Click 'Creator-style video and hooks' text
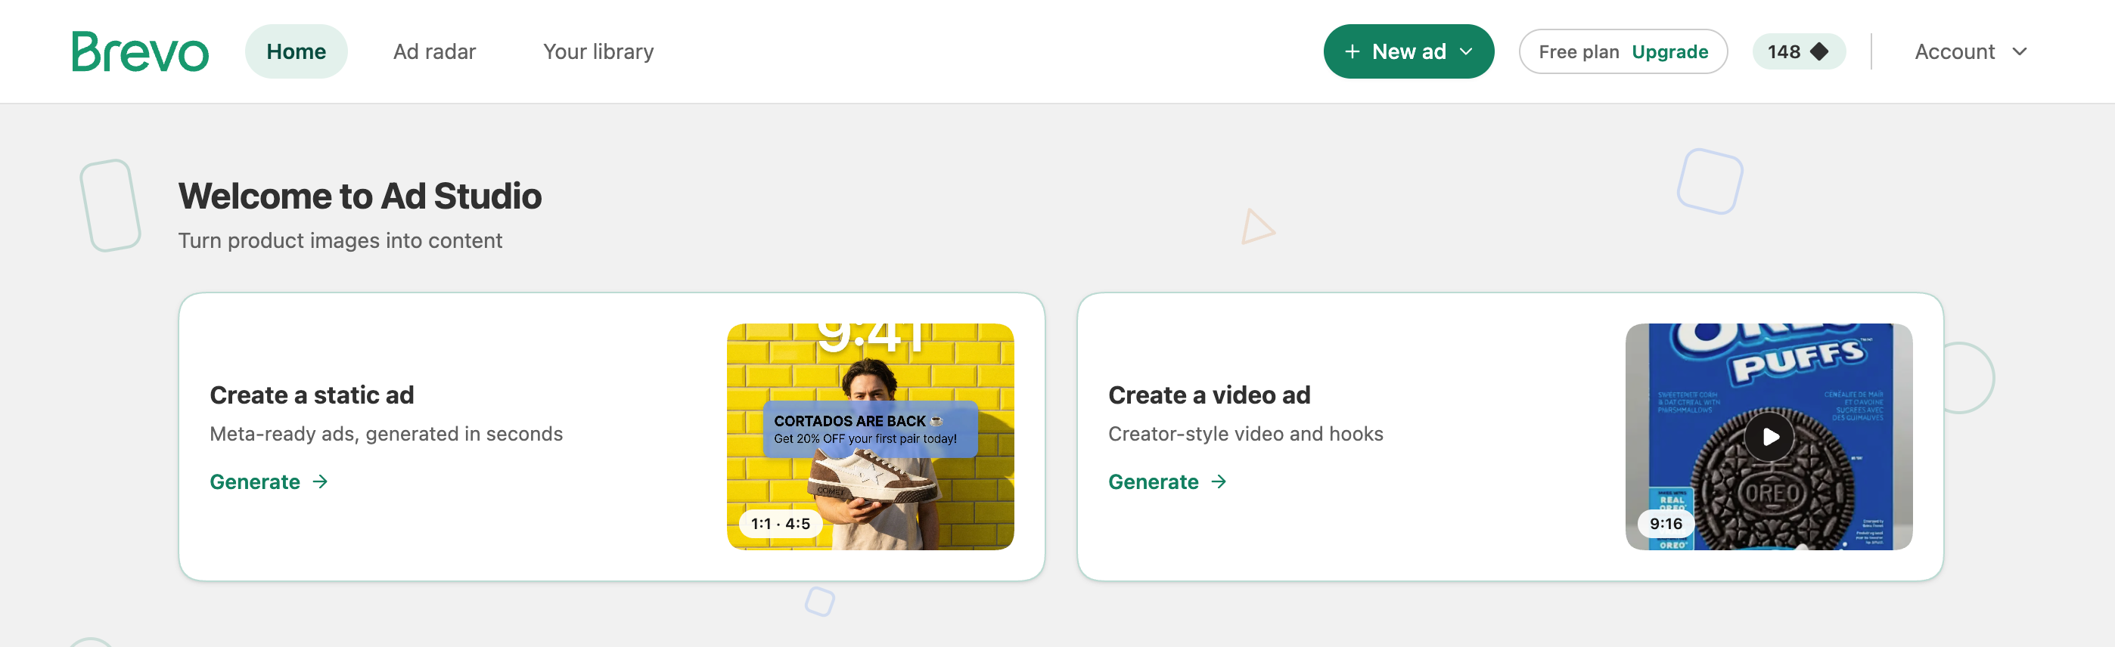2115x647 pixels. (1244, 434)
